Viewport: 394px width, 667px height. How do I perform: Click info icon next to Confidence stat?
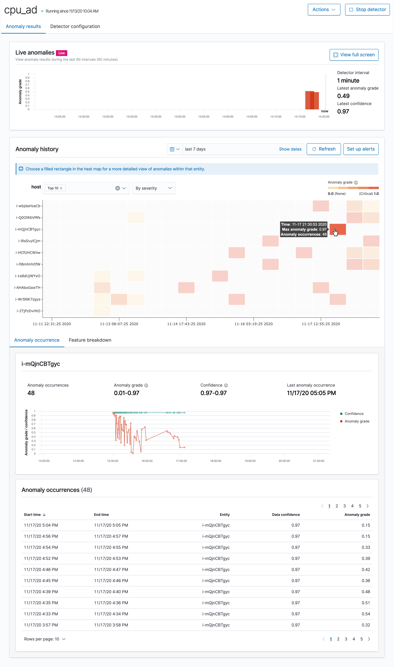click(x=226, y=385)
